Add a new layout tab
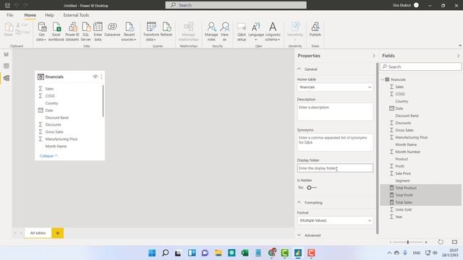Screen dimensions: 463x260 pos(58,233)
